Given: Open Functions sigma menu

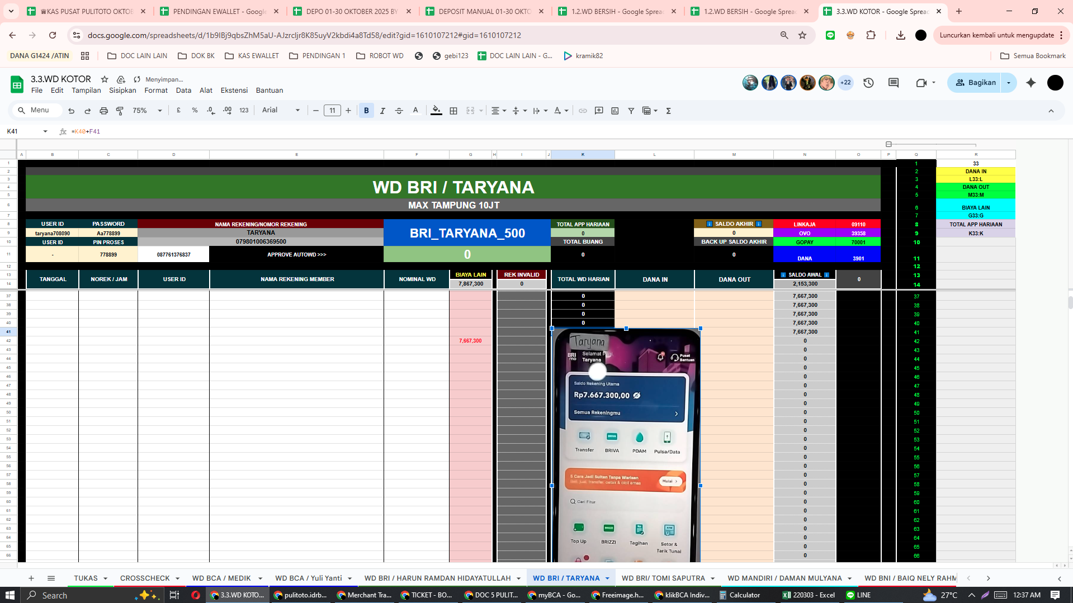Looking at the screenshot, I should click(668, 111).
